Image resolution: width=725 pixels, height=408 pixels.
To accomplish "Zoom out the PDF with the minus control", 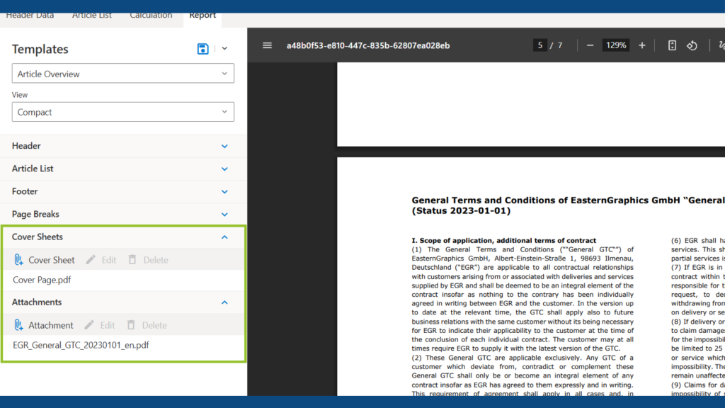I will coord(590,45).
